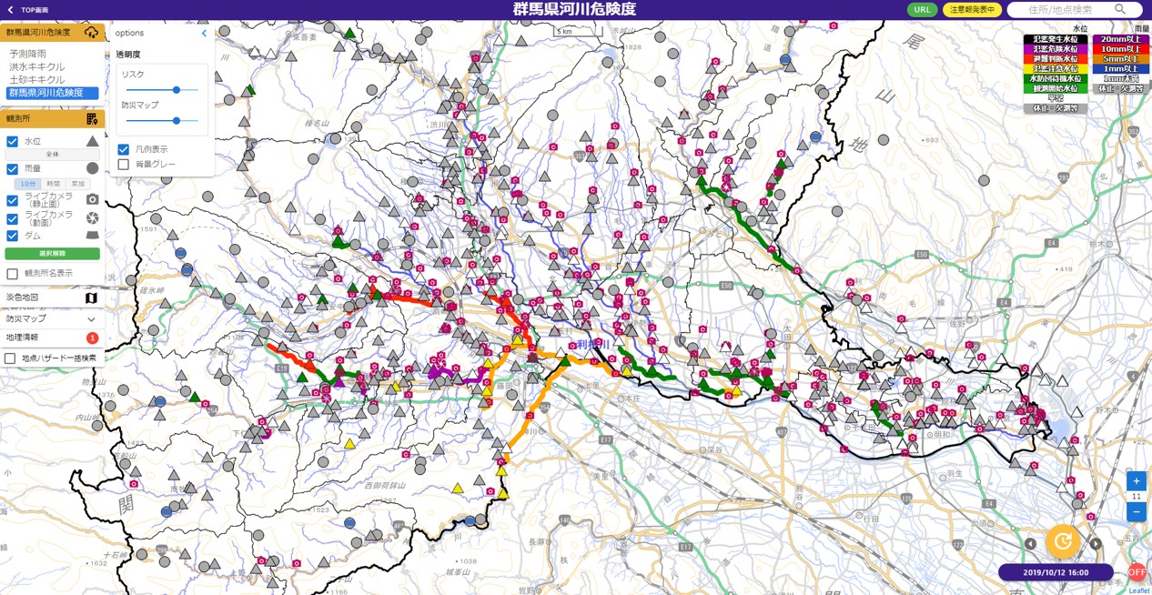Select 洪水キキクル from the layer list

click(37, 67)
